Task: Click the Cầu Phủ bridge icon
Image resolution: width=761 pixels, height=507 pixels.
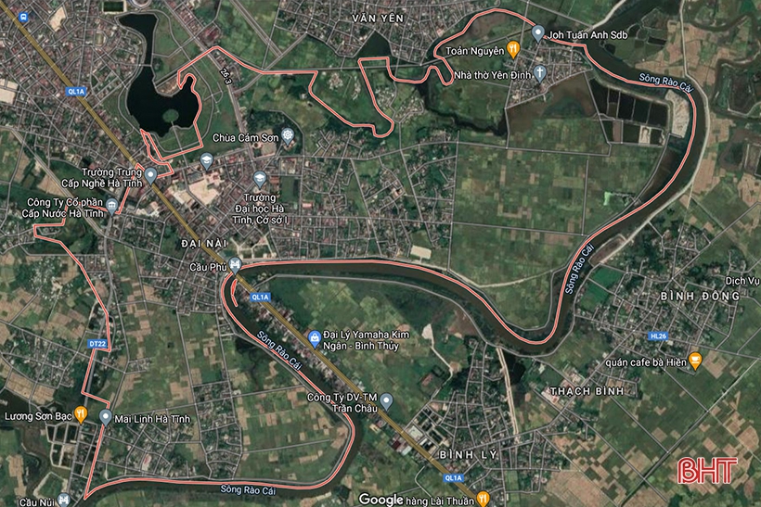Action: click(x=235, y=265)
